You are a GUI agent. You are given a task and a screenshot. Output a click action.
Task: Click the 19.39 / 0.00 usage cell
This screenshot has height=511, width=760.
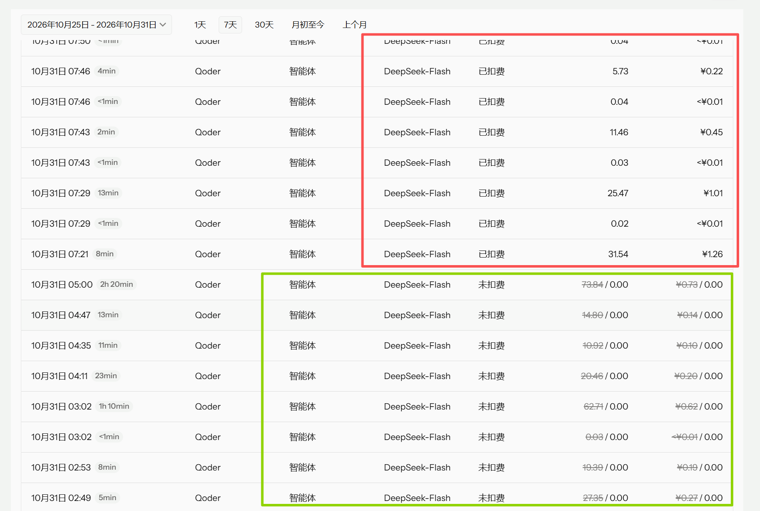click(x=605, y=468)
